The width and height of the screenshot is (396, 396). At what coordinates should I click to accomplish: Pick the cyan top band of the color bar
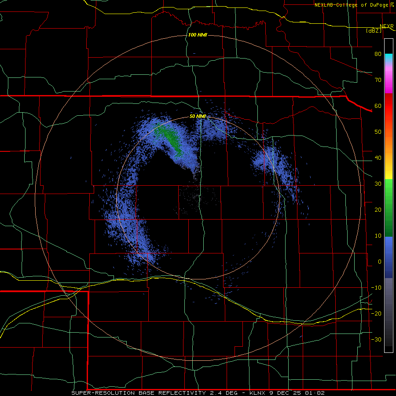[x=389, y=58]
